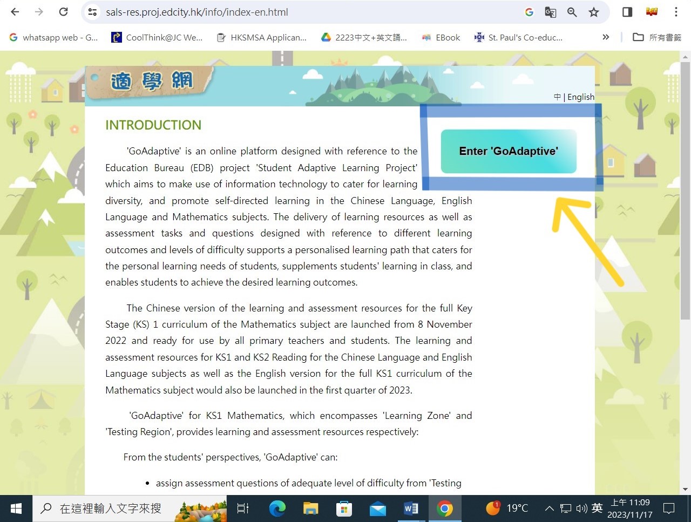The width and height of the screenshot is (691, 522).
Task: Open the 'whatsapp web - G...' bookmark
Action: (x=53, y=37)
